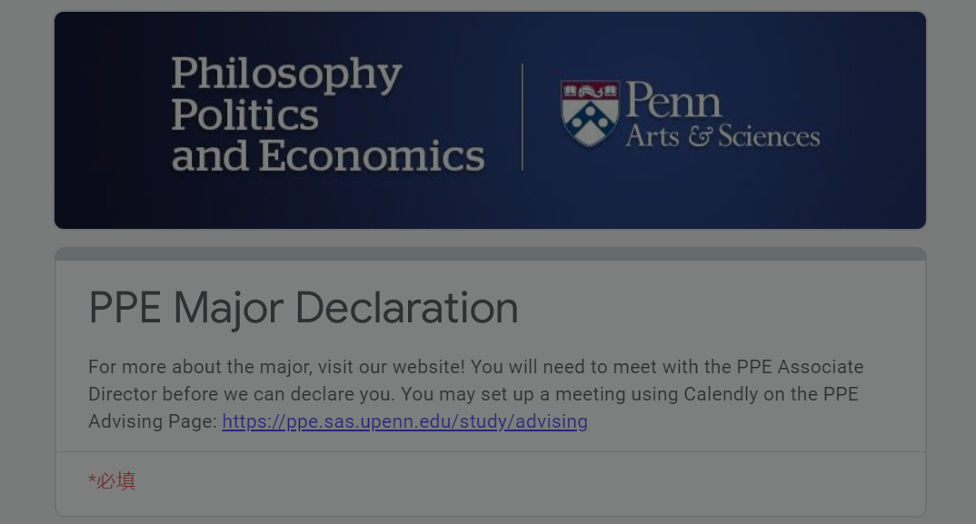Click the Penn shield crest logo

(590, 114)
